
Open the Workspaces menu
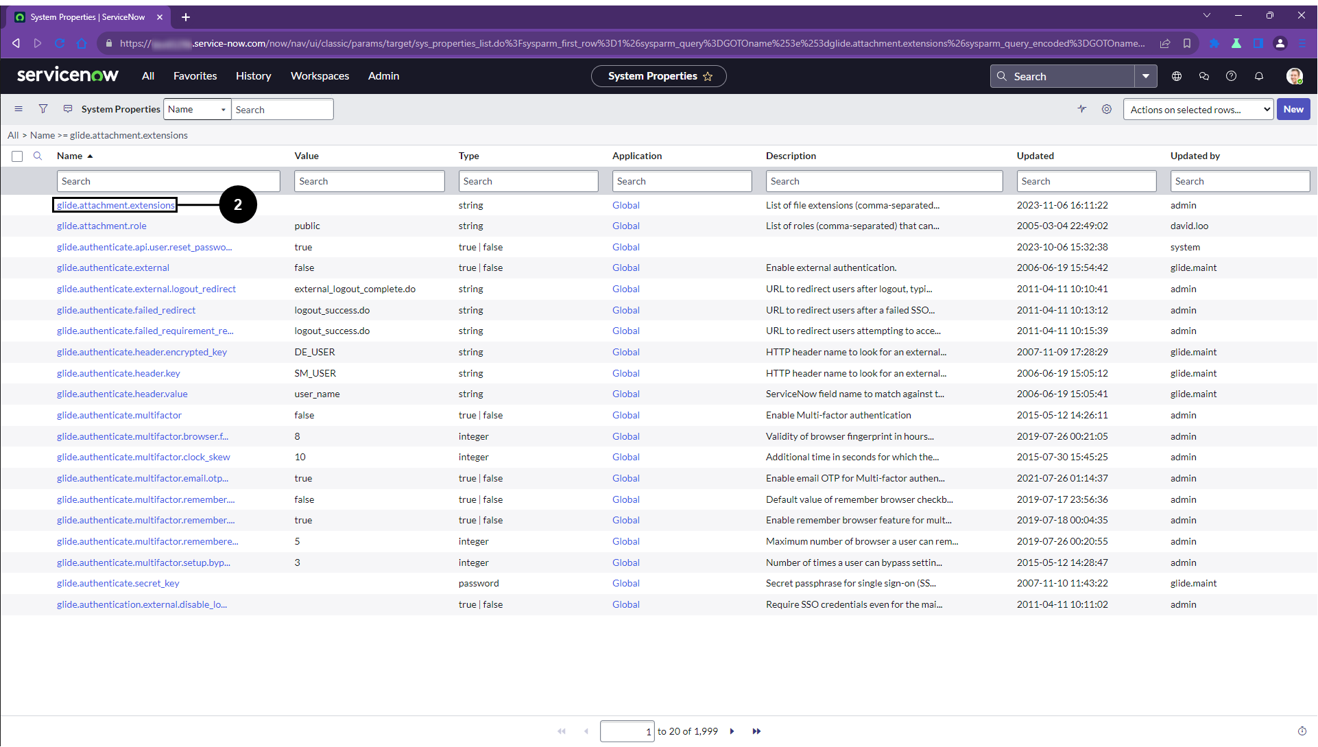tap(320, 76)
